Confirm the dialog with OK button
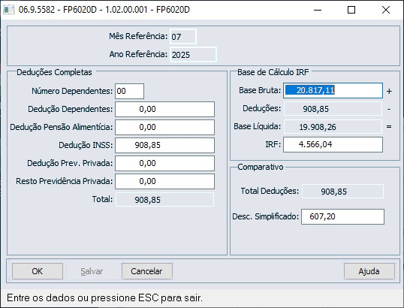This screenshot has width=404, height=308. (x=38, y=271)
